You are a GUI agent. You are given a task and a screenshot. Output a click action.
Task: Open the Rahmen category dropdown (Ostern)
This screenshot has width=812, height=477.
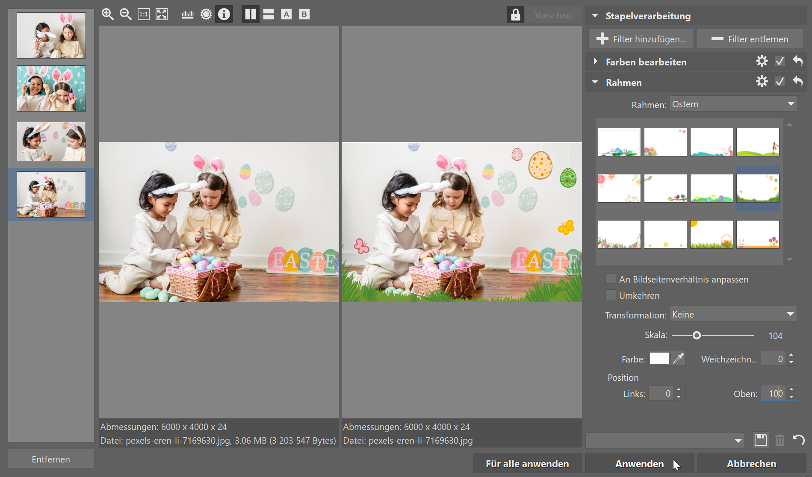click(733, 104)
